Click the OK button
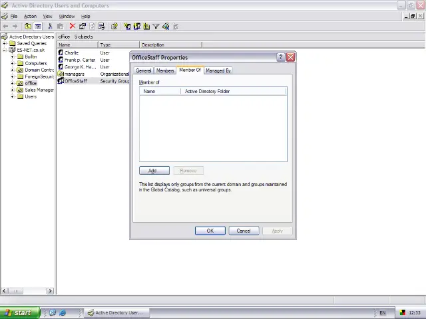 coord(210,231)
